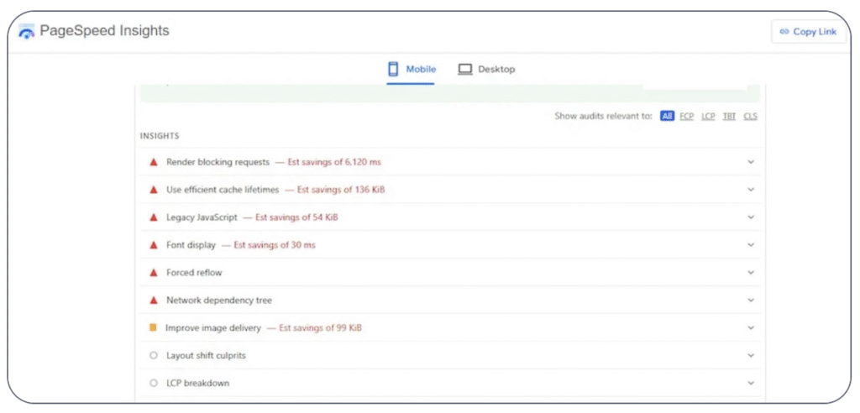Click the Copy Link button

coord(809,32)
